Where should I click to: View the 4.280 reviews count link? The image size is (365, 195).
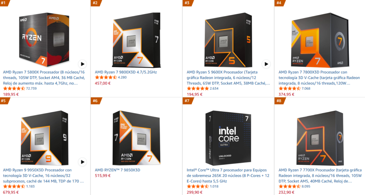pyautogui.click(x=122, y=77)
